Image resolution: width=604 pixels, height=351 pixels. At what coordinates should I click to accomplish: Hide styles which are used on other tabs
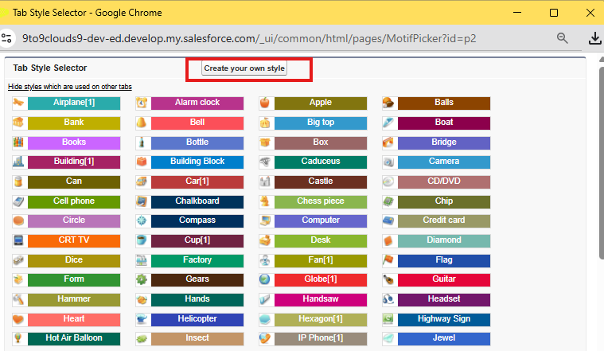[x=69, y=86]
